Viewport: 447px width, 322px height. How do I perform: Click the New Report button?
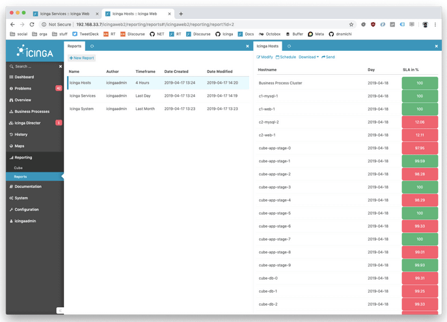(81, 58)
